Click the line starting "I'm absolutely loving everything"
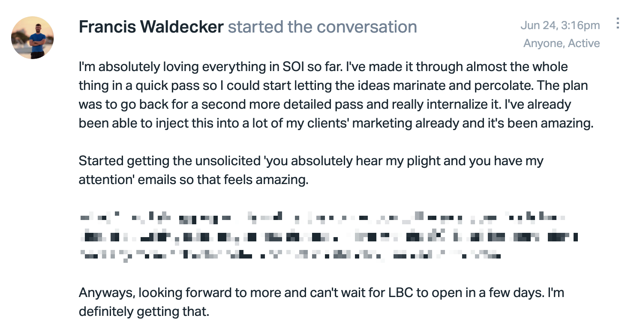631x327 pixels. (323, 67)
